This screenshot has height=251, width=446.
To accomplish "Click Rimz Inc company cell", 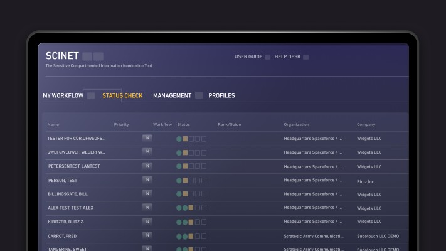I will click(x=366, y=181).
